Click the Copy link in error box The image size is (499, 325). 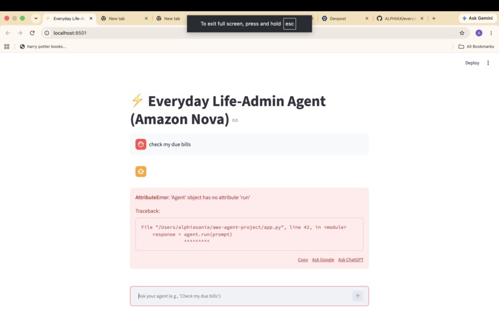click(x=303, y=260)
